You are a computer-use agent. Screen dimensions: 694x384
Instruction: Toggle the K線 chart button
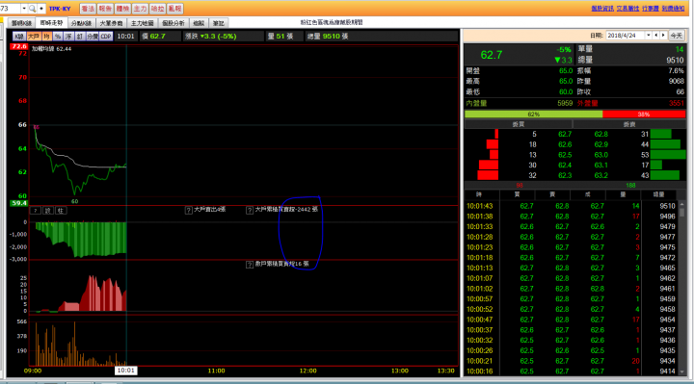click(x=19, y=37)
